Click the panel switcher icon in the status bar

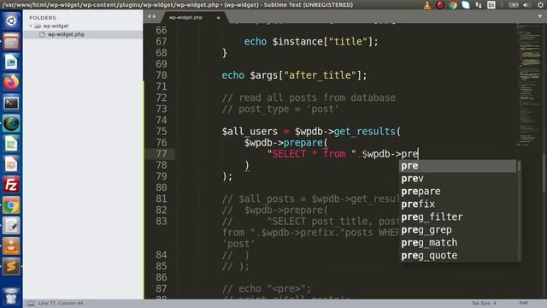pyautogui.click(x=31, y=303)
